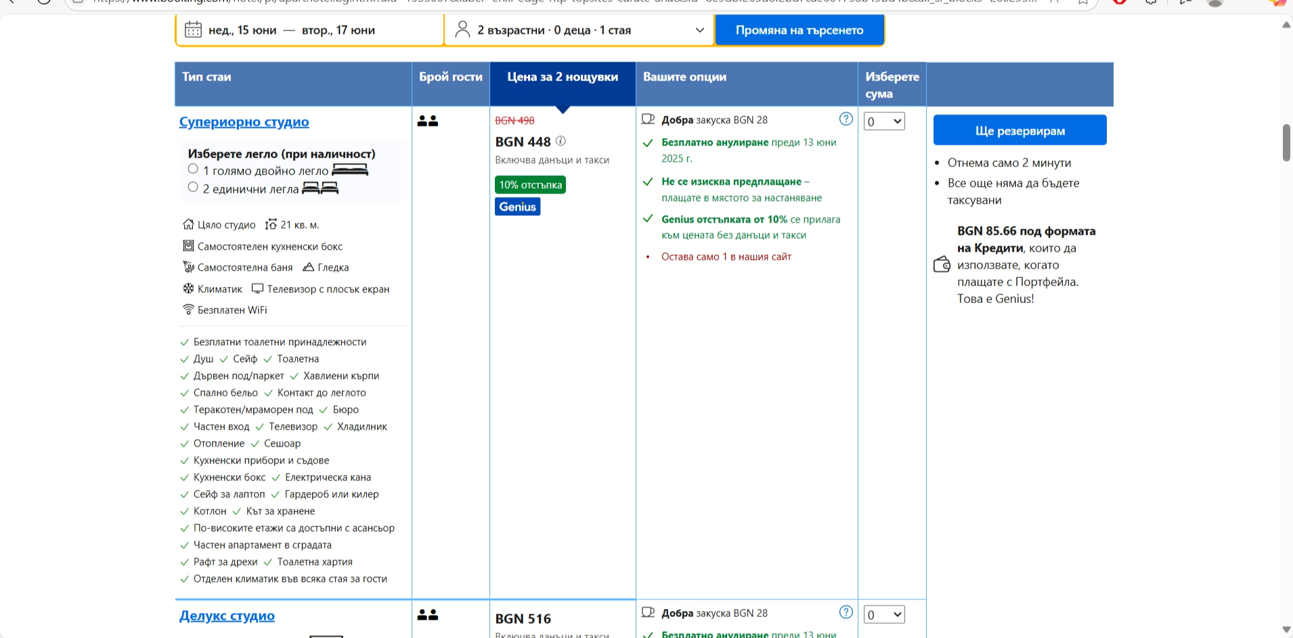Select 2 единични легла option
Viewport: 1293px width, 638px height.
point(193,187)
